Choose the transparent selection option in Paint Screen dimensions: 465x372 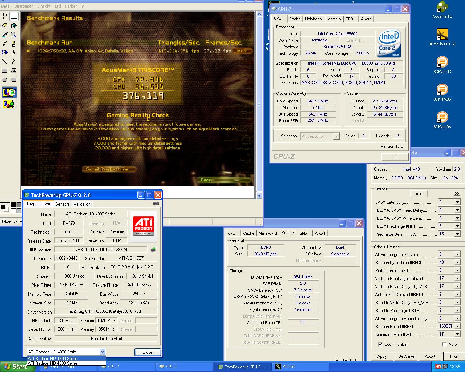click(9, 104)
